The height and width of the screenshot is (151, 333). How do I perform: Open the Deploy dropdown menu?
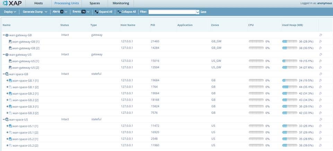click(10, 12)
